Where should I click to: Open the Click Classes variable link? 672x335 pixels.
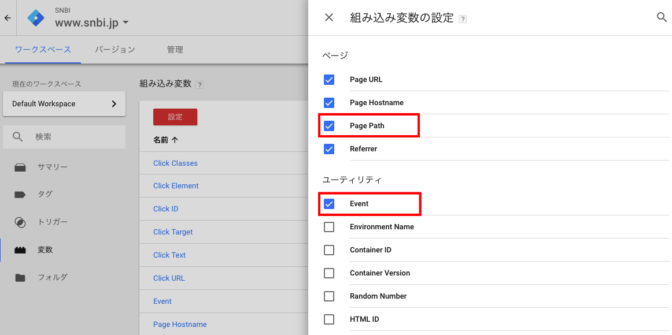175,163
